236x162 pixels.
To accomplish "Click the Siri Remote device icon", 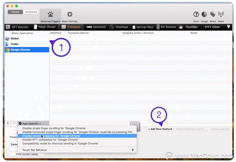I will 158,27.
